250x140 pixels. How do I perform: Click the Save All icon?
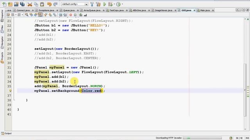pos(22,4)
